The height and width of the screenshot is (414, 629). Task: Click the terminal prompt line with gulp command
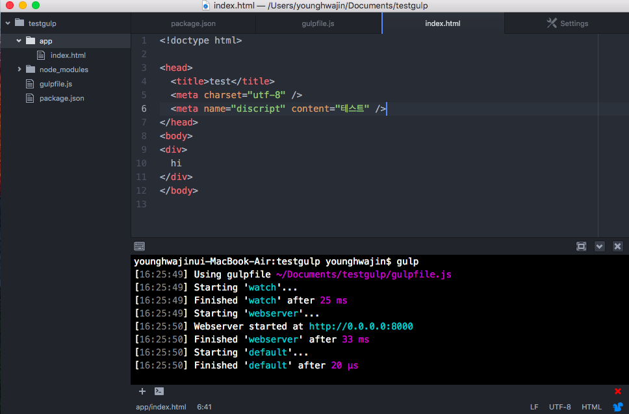276,261
